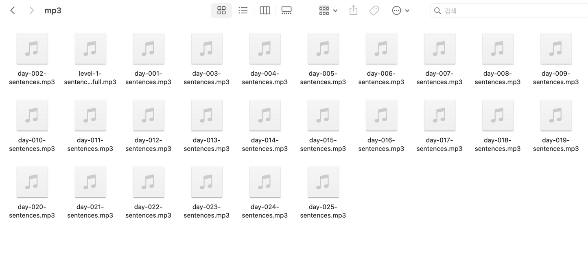Select the day-001-sentences.mp3 file icon
Screen dimensions: 588x253
tap(149, 49)
